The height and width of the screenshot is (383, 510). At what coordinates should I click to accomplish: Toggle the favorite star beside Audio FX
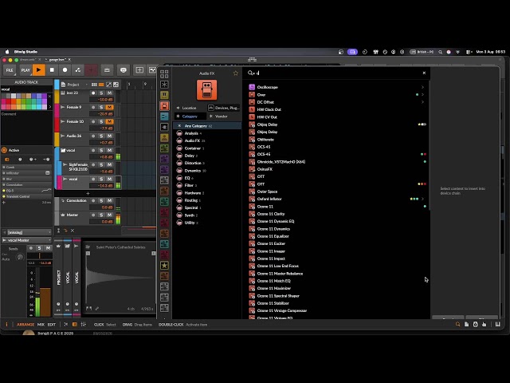tap(236, 73)
